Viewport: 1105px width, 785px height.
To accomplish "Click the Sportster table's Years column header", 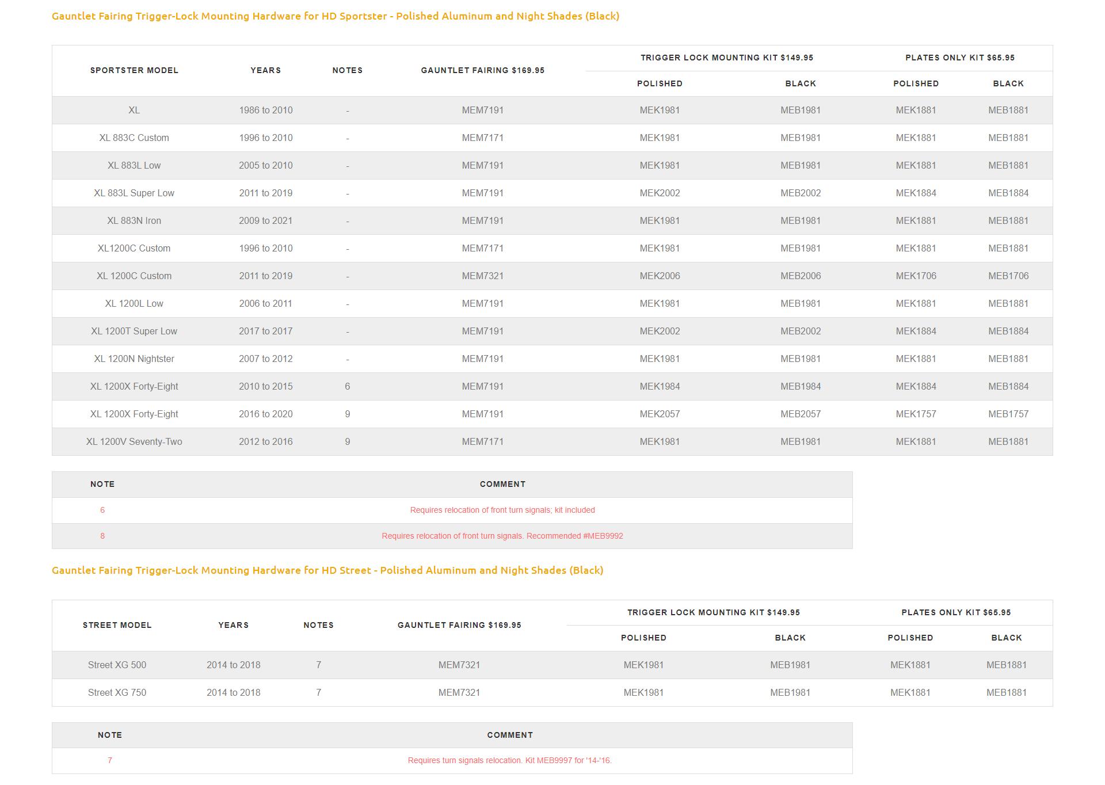I will pos(265,70).
